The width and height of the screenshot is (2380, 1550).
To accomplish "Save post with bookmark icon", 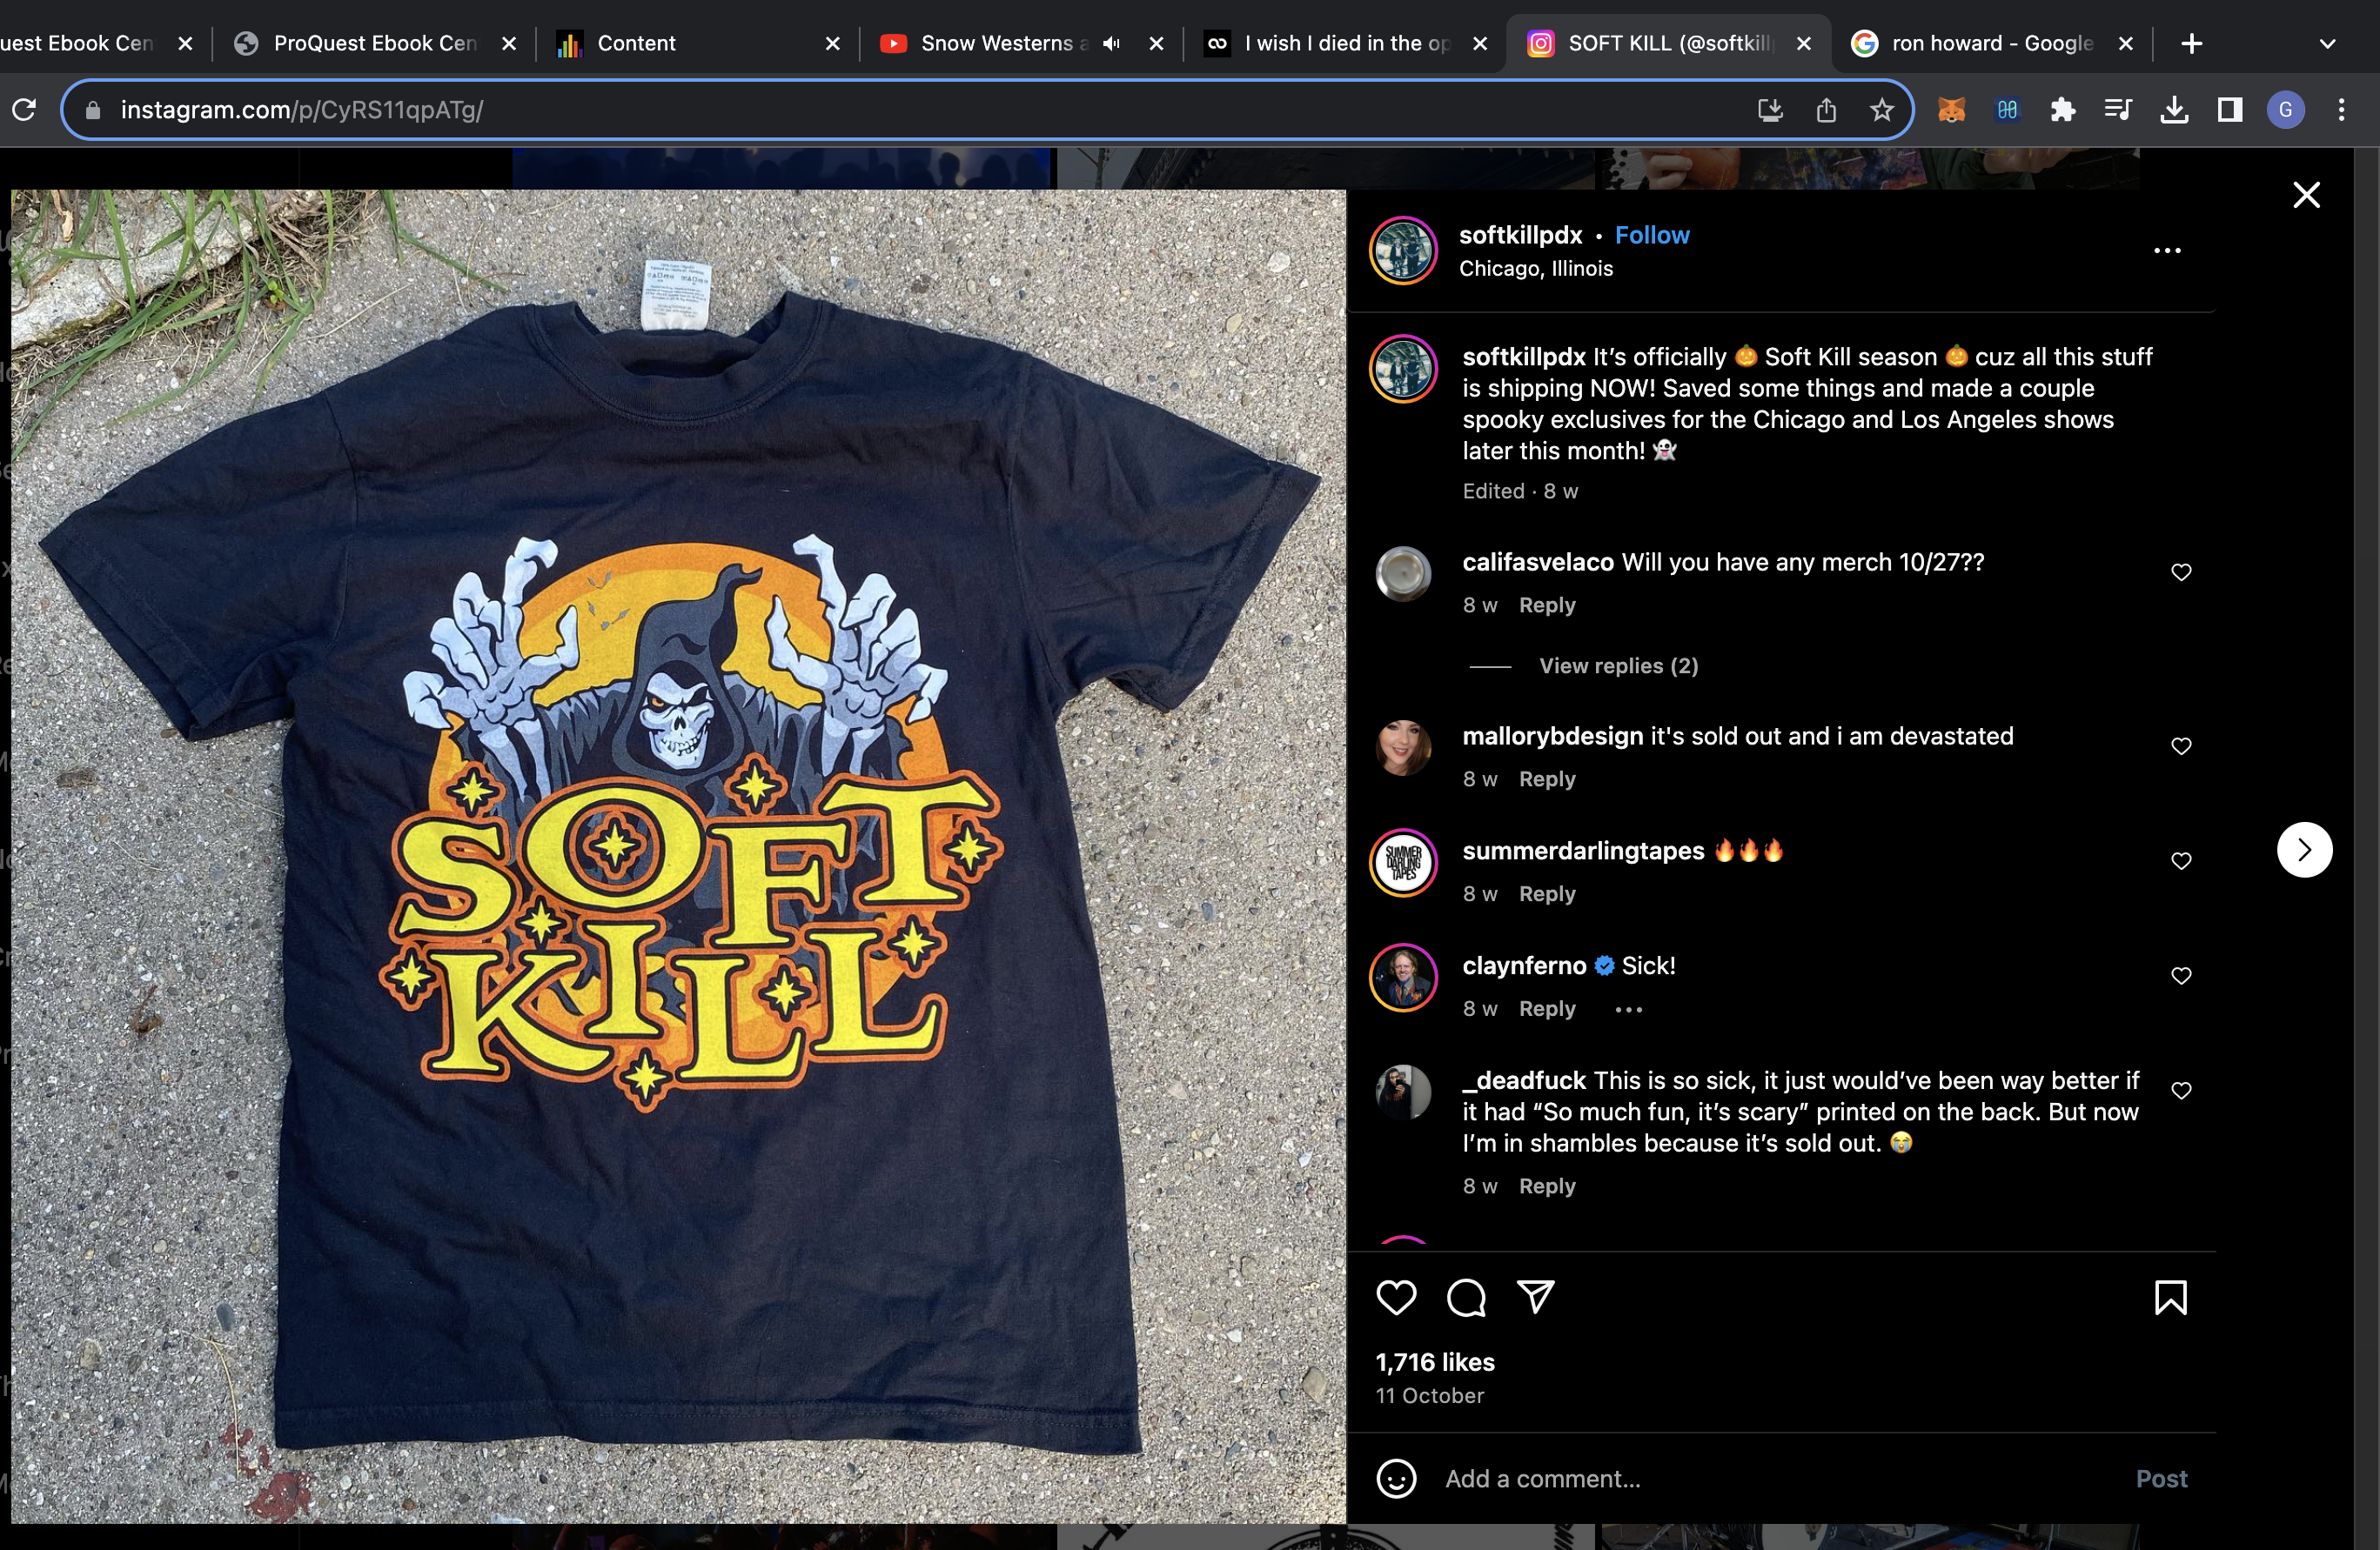I will click(x=2170, y=1297).
